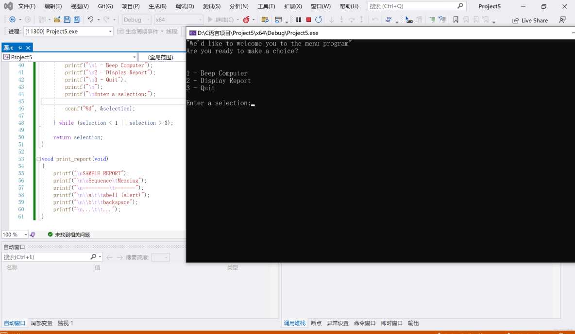The width and height of the screenshot is (575, 334).
Task: Click the Undo arrow icon
Action: [x=90, y=19]
